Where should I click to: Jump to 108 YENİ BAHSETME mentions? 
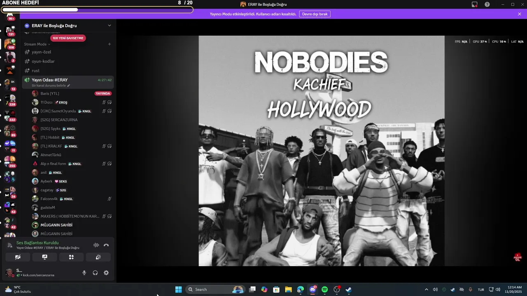[68, 38]
